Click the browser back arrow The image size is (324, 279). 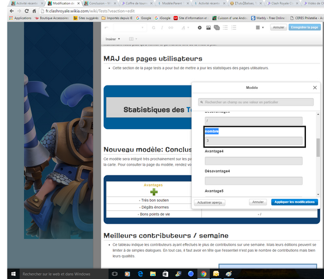[x=12, y=11]
